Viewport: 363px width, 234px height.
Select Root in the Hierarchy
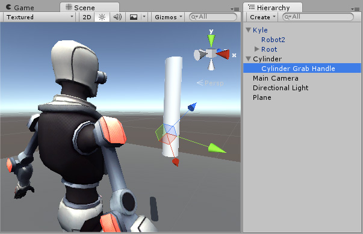(269, 49)
